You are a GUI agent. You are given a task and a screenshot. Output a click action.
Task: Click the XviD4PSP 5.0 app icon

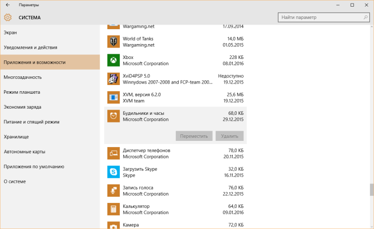click(x=114, y=79)
